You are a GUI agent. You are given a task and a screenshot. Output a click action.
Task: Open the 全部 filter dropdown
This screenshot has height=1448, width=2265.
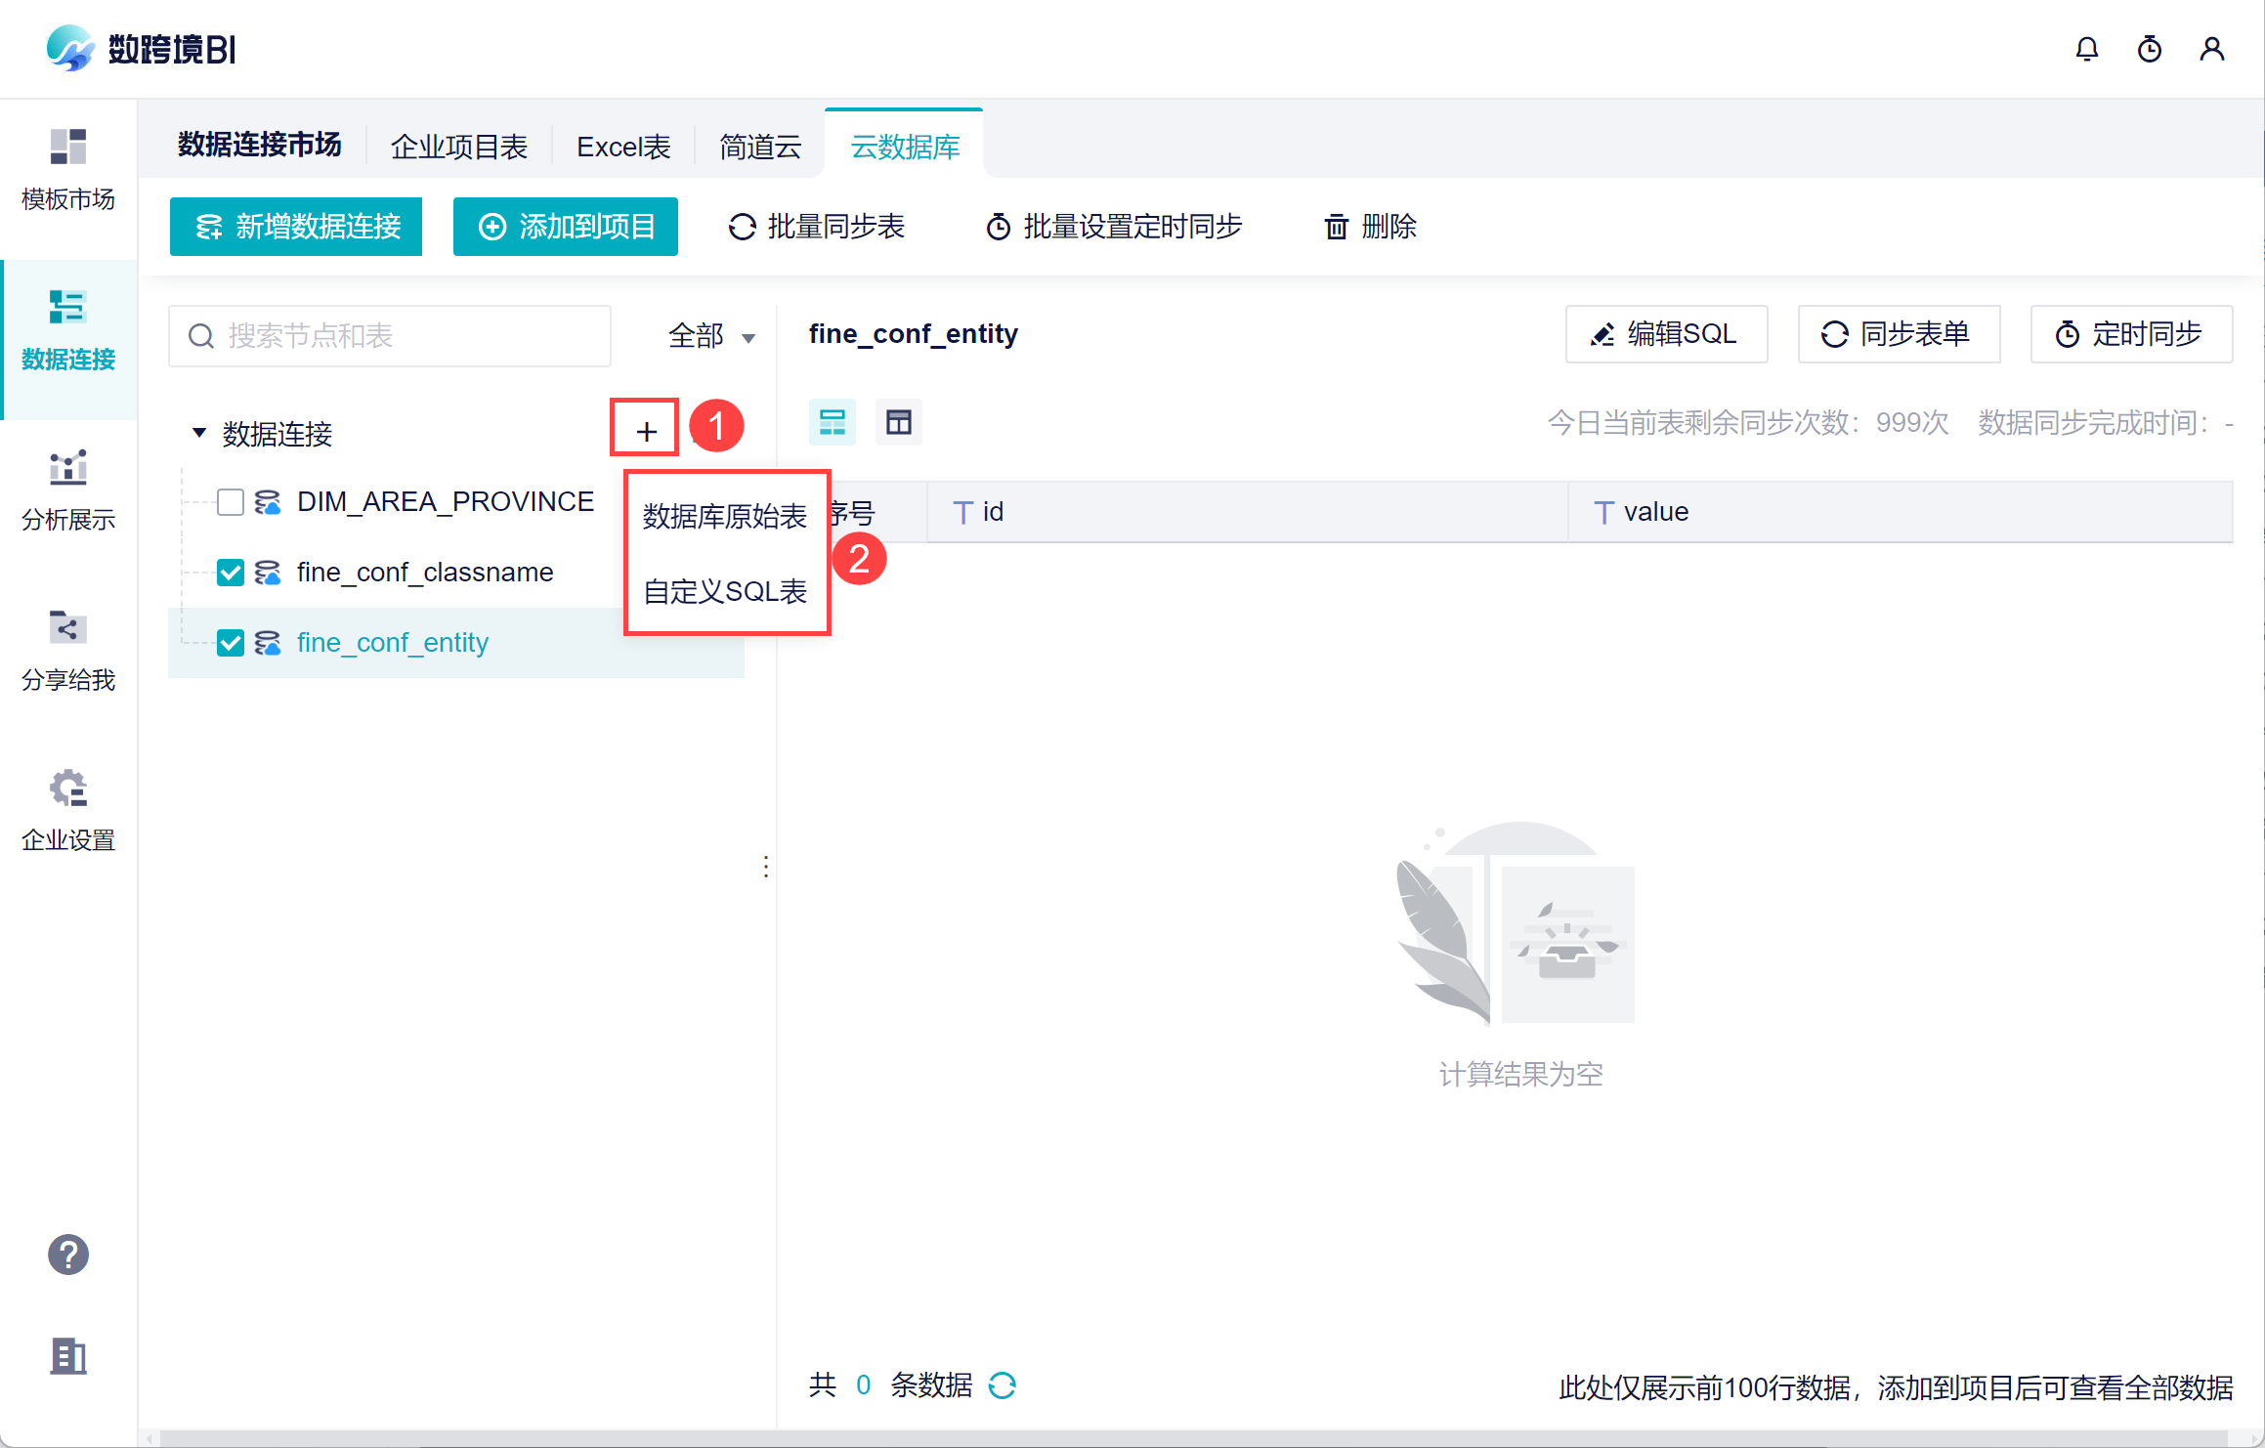point(711,336)
